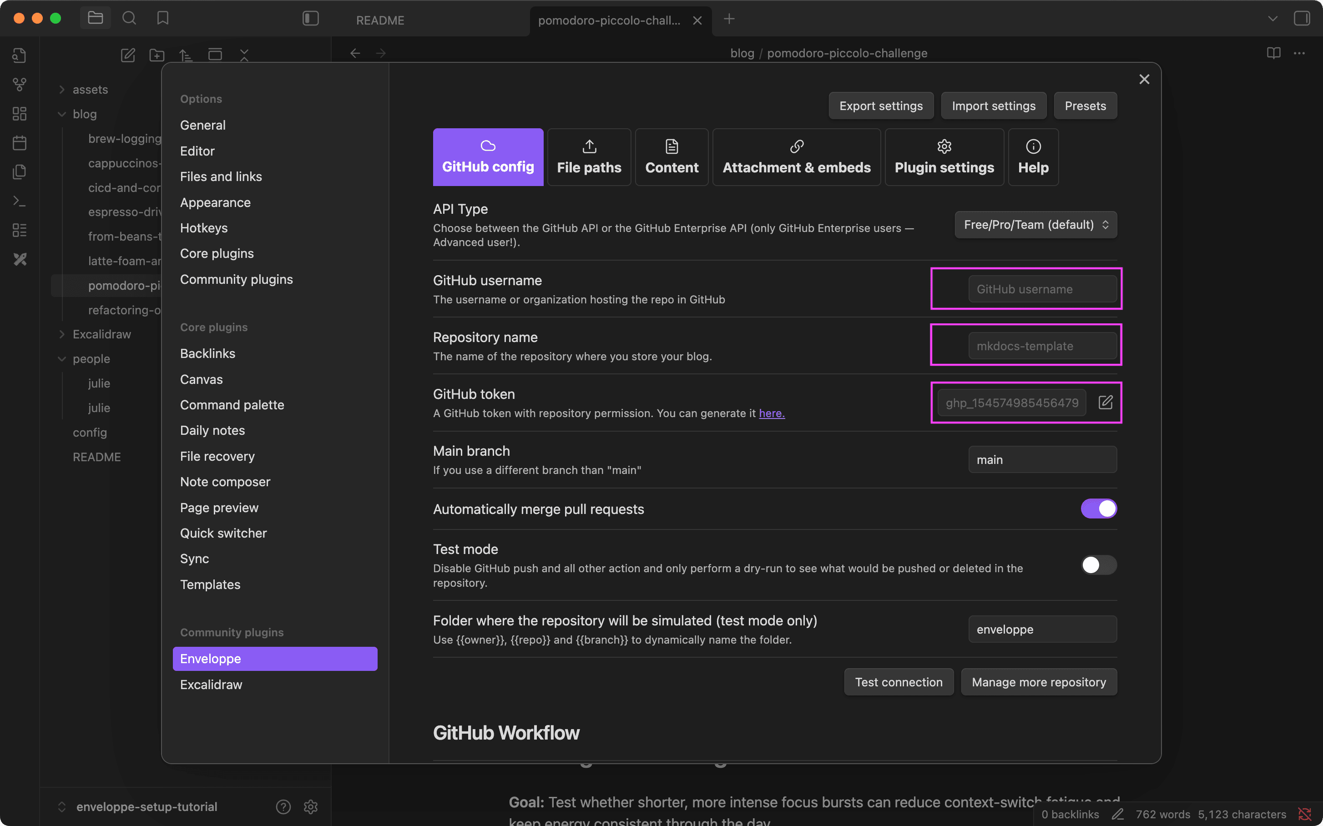
Task: Click the Test connection button
Action: tap(899, 682)
